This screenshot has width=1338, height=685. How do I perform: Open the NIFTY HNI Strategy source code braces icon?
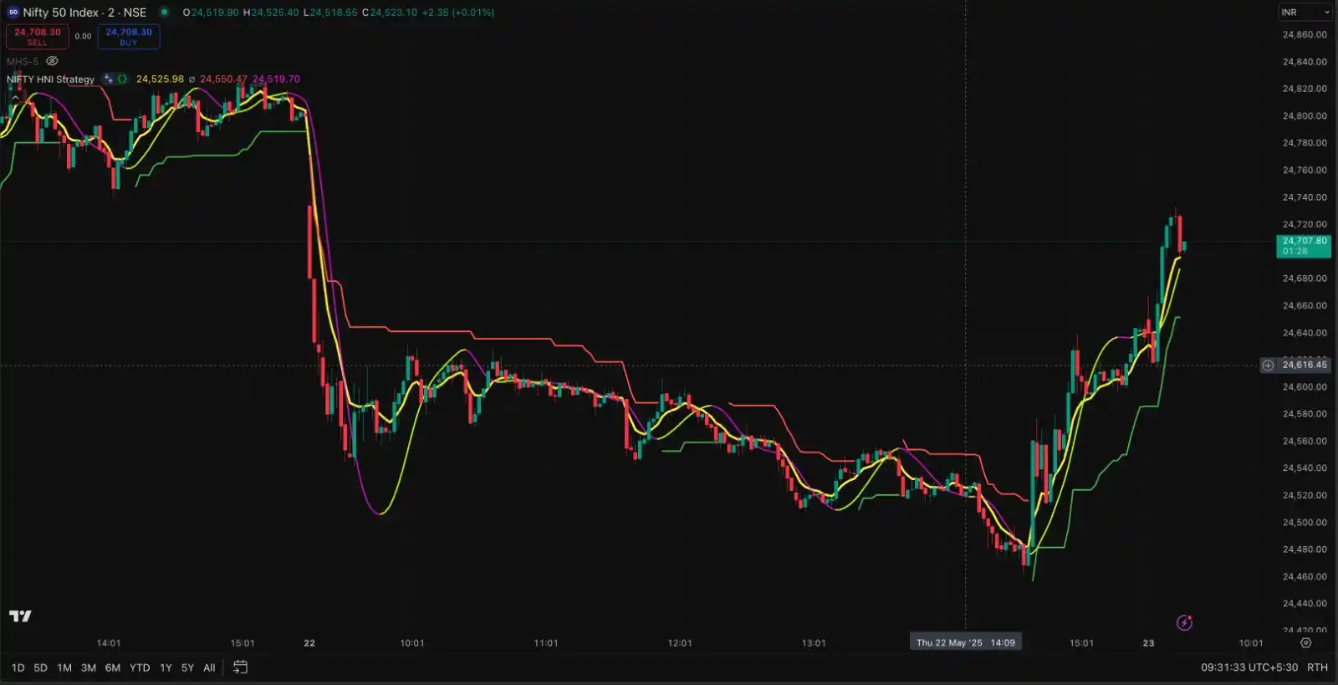point(122,79)
